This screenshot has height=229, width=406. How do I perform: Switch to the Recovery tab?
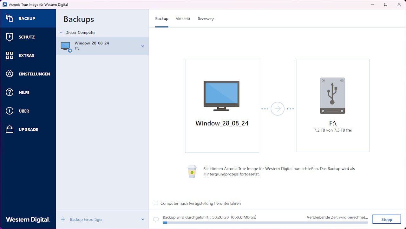(206, 19)
